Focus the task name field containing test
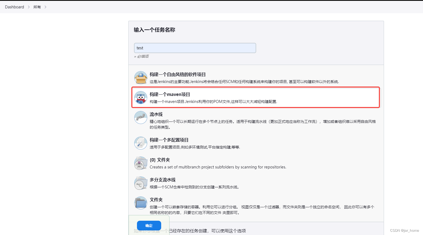This screenshot has width=423, height=235. pyautogui.click(x=195, y=48)
